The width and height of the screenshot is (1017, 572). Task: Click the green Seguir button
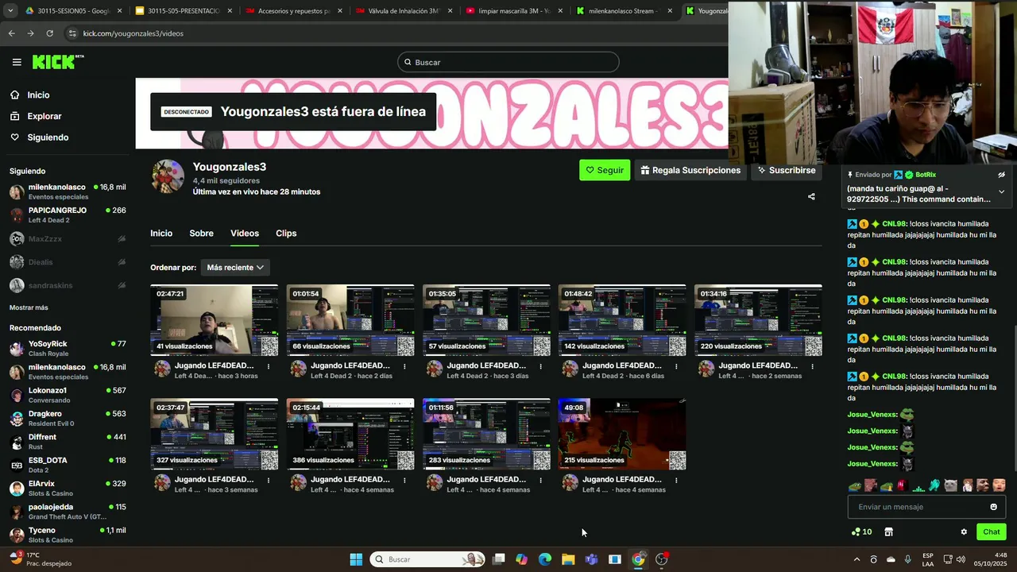605,170
